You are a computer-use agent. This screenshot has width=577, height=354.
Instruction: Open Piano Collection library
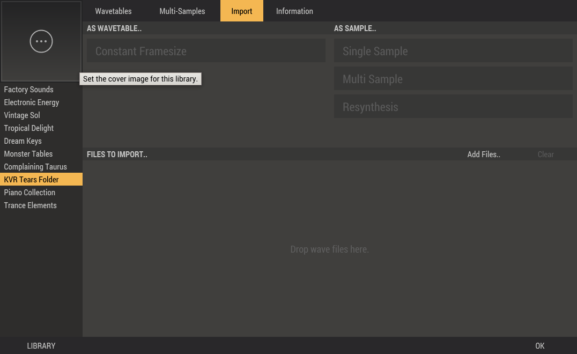coord(29,193)
